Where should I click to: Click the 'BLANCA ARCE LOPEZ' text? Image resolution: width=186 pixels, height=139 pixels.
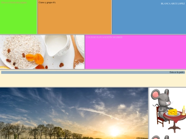point(173,4)
